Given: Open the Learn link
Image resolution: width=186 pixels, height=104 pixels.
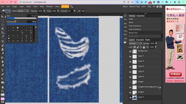Looking at the screenshot, I should tap(143, 6).
